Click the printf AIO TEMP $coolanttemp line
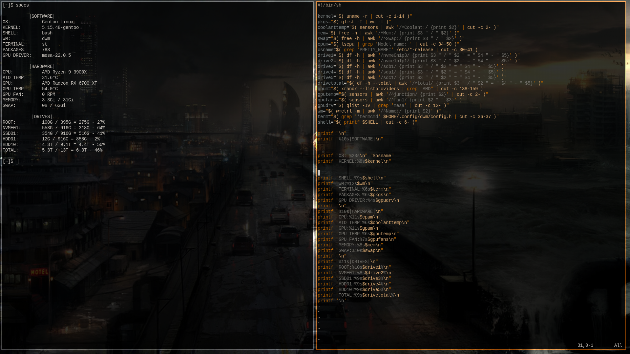630x354 pixels. [364, 223]
